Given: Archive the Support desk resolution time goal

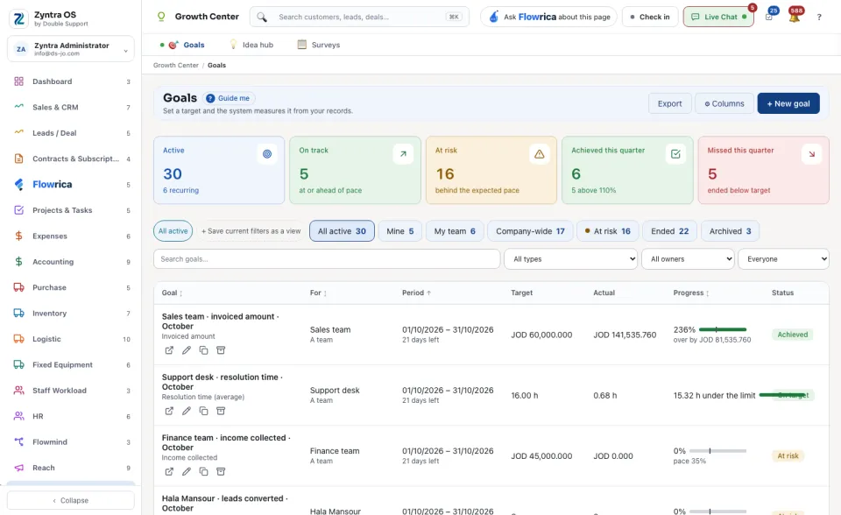Looking at the screenshot, I should [x=221, y=411].
